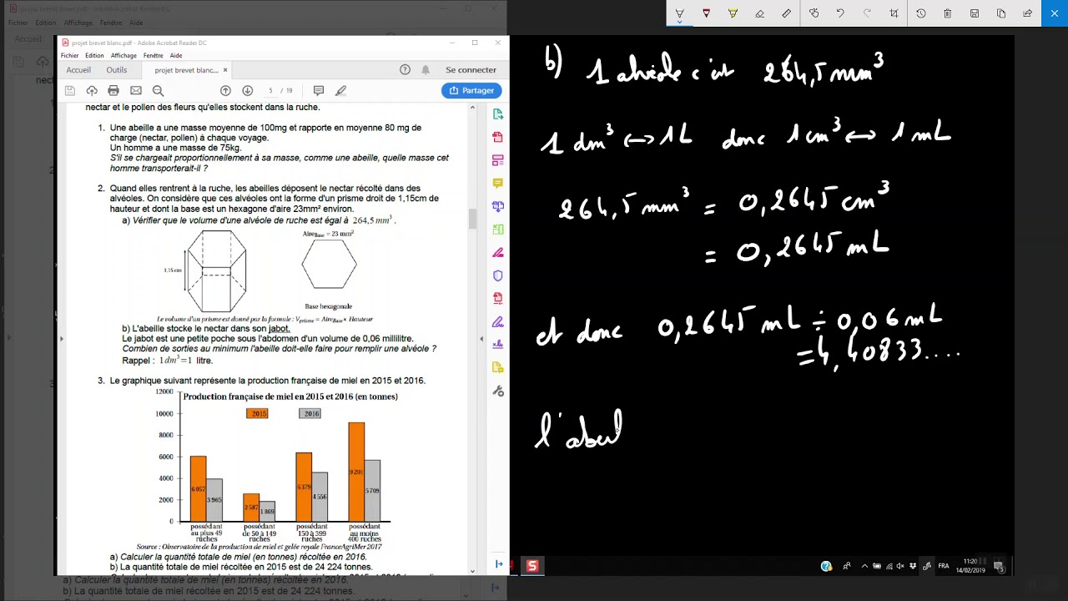Switch to the Outils tab
Viewport: 1068px width, 601px height.
point(117,70)
